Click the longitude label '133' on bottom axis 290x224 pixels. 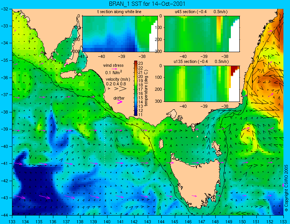(12, 221)
